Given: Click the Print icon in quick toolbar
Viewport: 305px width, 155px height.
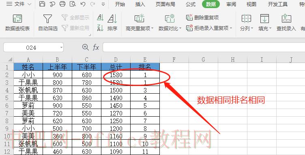Looking at the screenshot, I should tap(62, 4).
